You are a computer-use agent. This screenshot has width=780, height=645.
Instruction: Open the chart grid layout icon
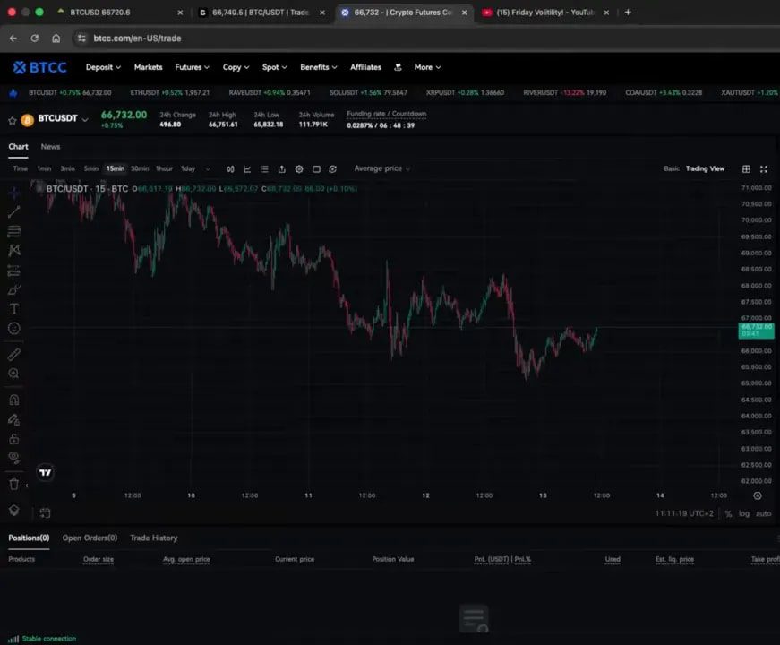[746, 168]
